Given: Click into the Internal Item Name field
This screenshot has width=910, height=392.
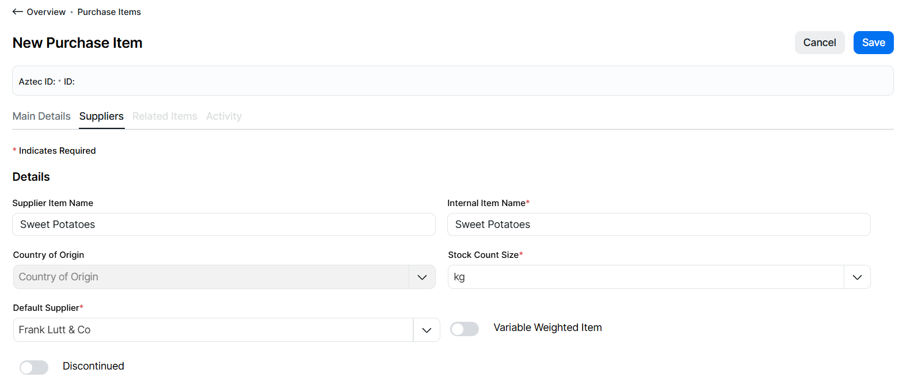Looking at the screenshot, I should pyautogui.click(x=658, y=224).
